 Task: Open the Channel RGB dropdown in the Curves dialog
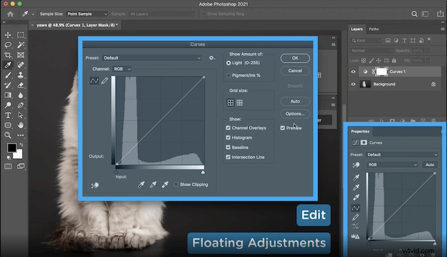click(122, 69)
